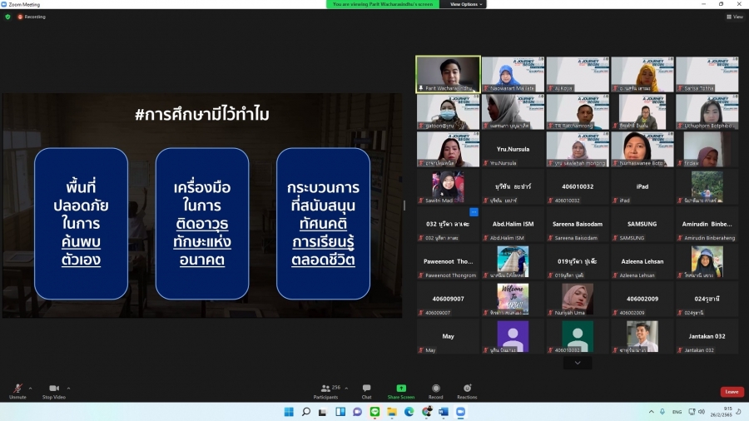Open File Explorer from the taskbar
The width and height of the screenshot is (749, 421).
(391, 412)
